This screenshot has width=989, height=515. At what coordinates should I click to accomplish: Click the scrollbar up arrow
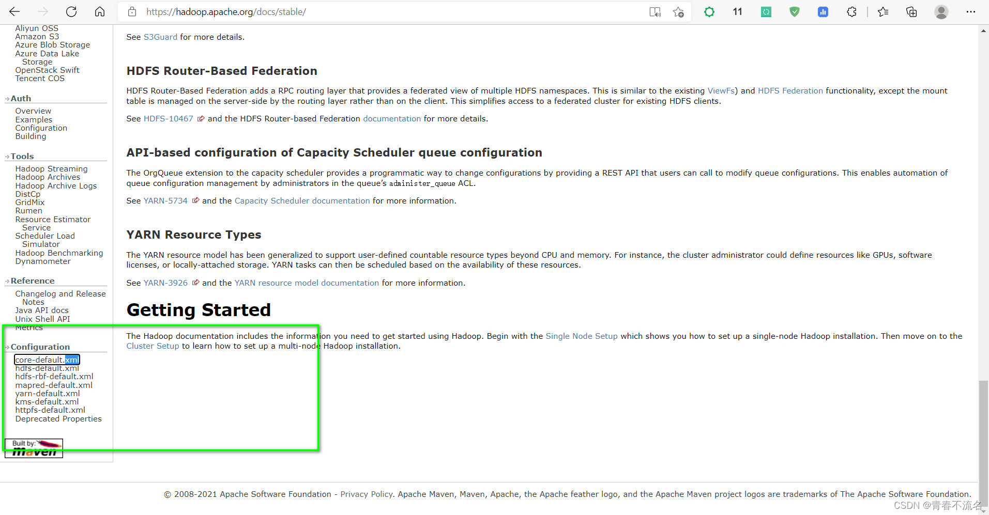983,30
